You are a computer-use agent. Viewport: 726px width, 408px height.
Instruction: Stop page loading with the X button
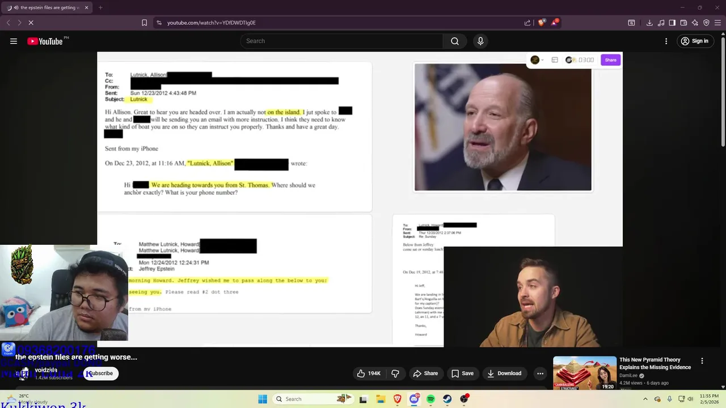click(31, 23)
